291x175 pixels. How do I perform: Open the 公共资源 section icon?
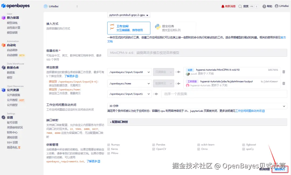coord(3,90)
